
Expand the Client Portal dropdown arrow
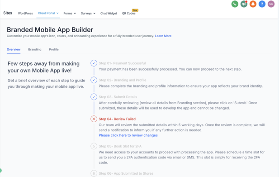tap(57, 13)
